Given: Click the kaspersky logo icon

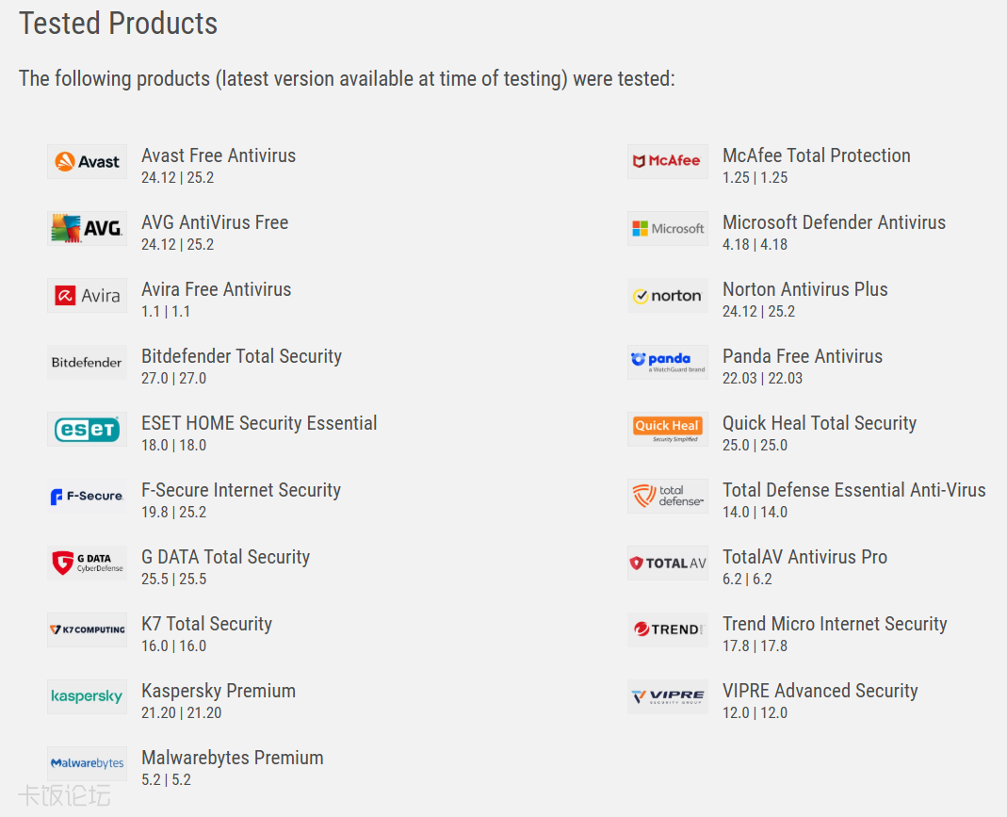Looking at the screenshot, I should pos(87,697).
